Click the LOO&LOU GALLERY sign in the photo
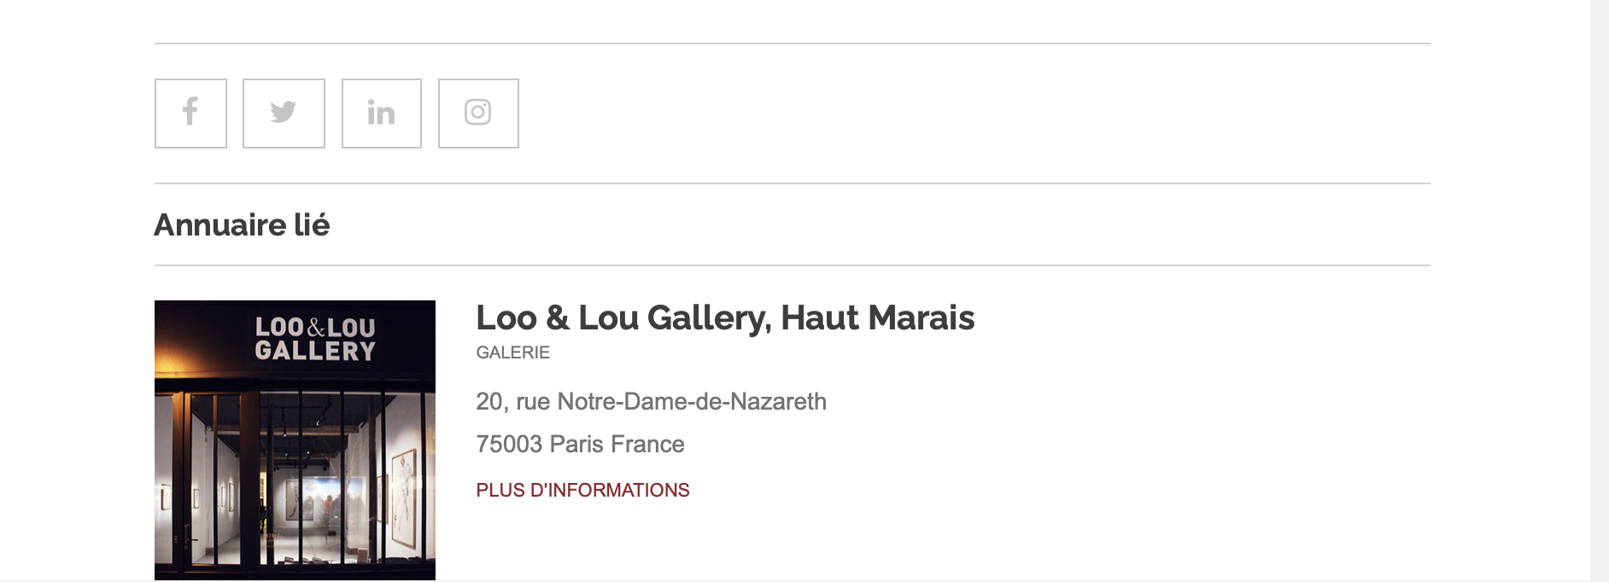The image size is (1609, 582). click(315, 339)
